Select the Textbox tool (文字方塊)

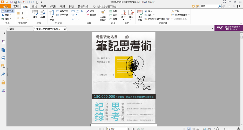tap(62, 15)
